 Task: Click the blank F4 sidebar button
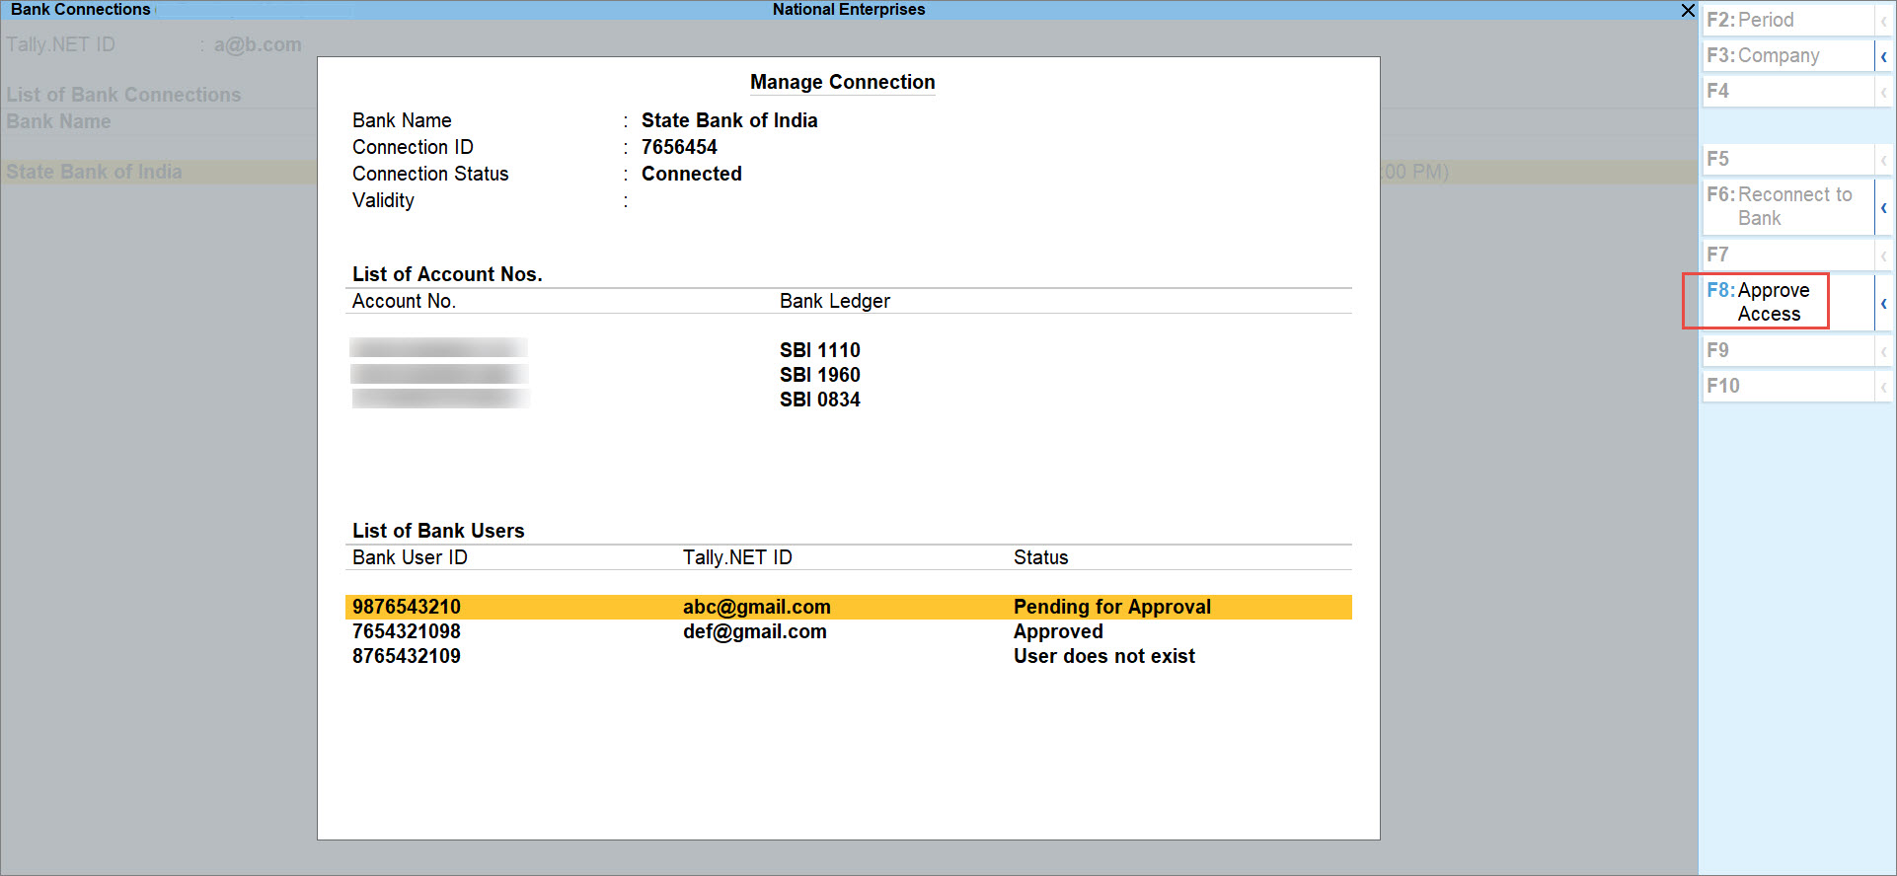(x=1786, y=91)
